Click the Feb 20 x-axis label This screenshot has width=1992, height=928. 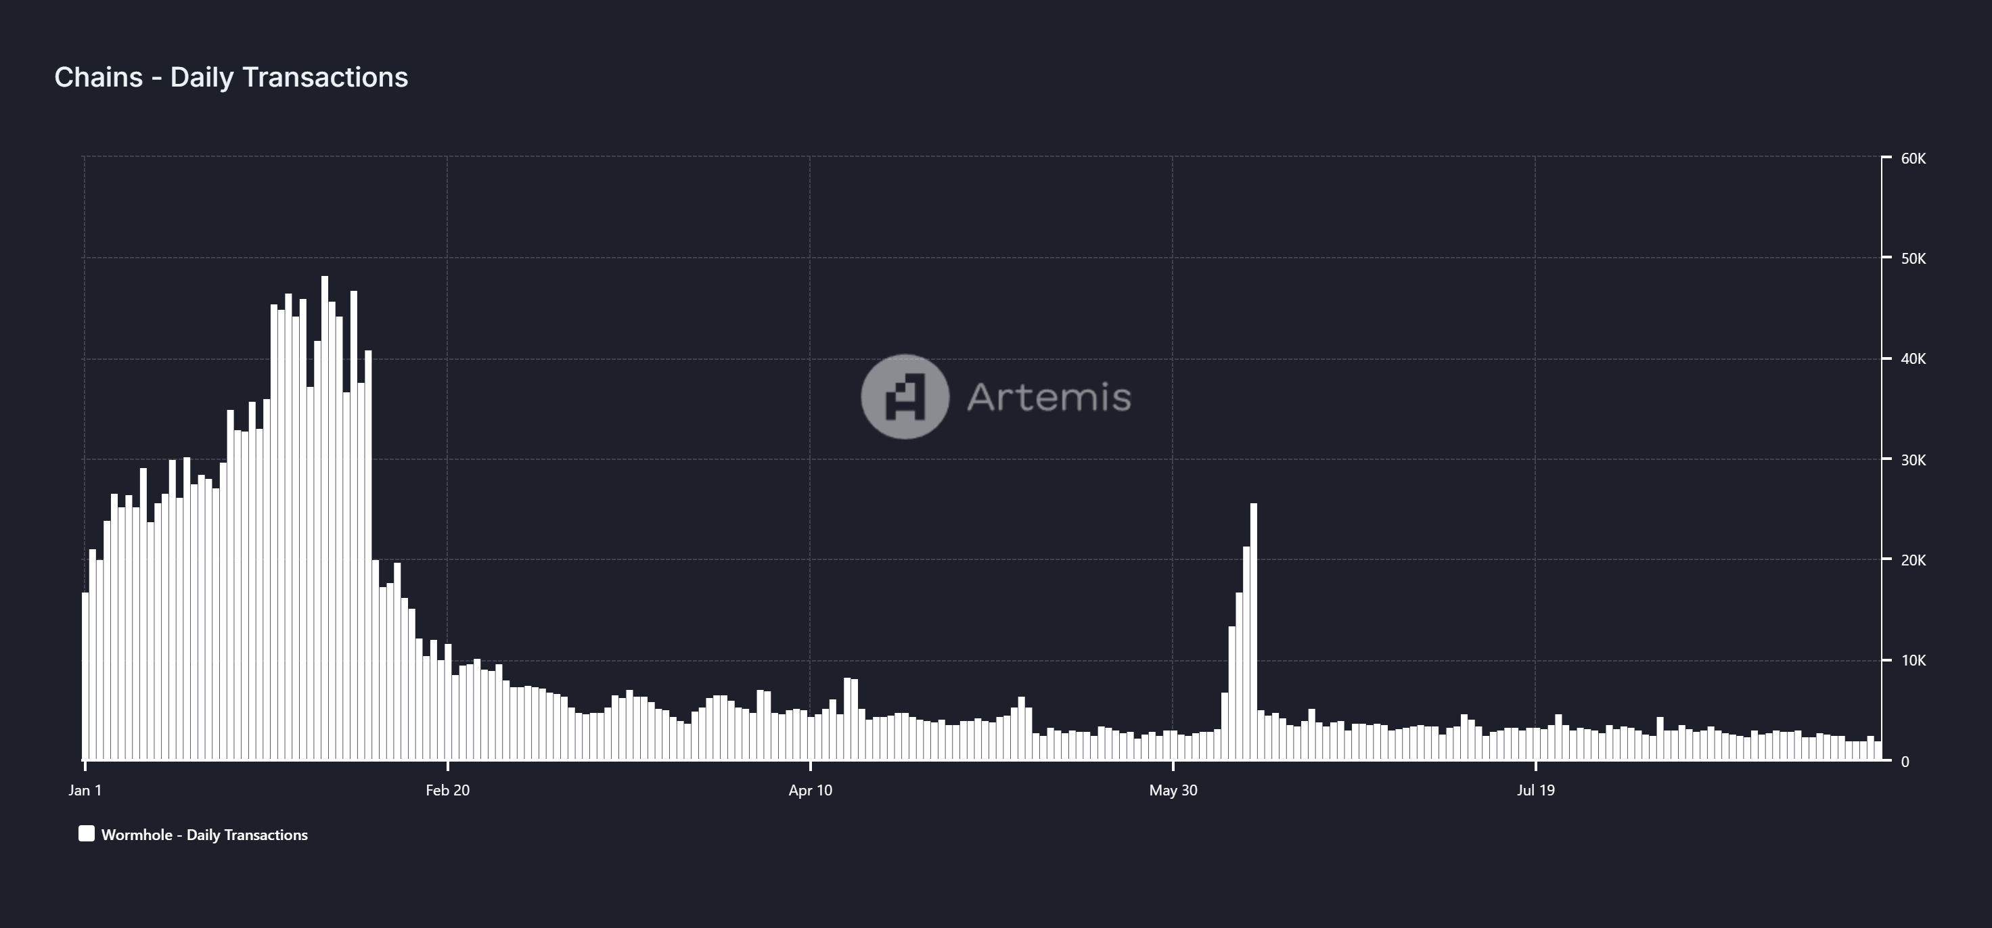tap(448, 790)
